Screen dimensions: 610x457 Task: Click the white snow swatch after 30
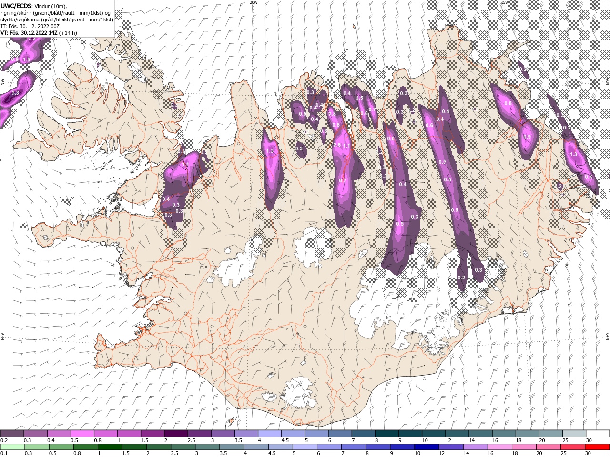(598, 433)
